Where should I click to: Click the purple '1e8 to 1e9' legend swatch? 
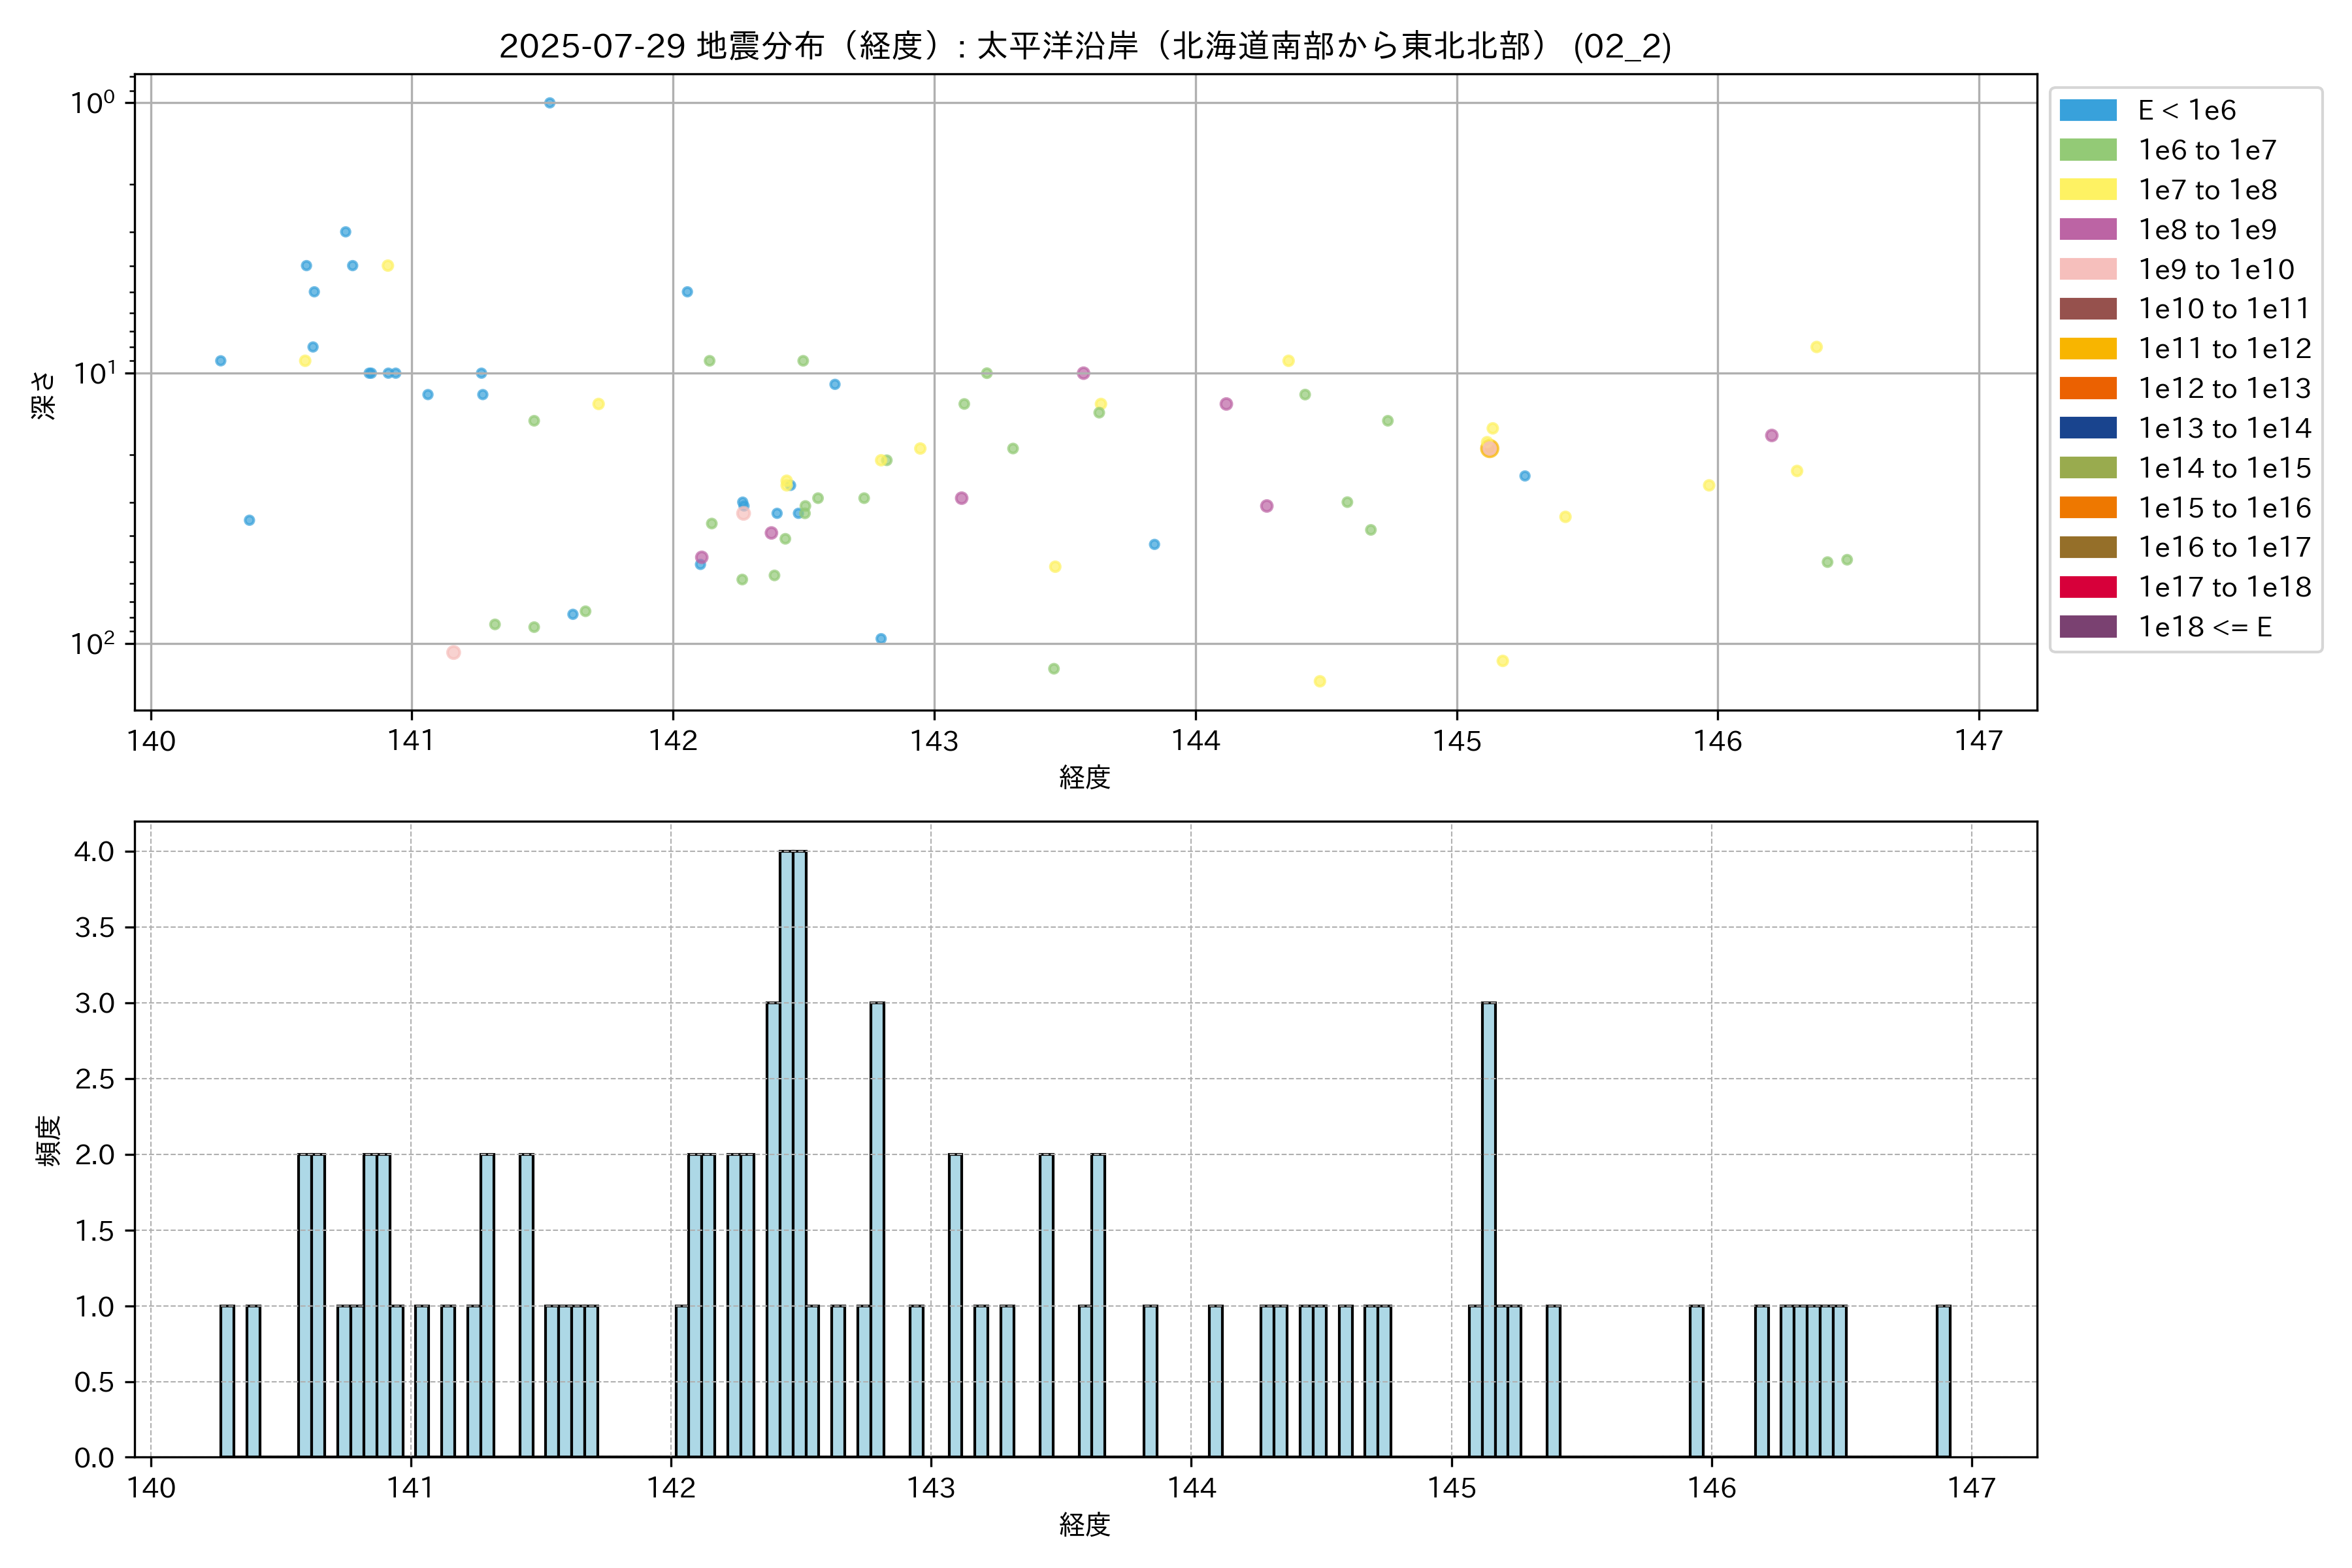2087,229
